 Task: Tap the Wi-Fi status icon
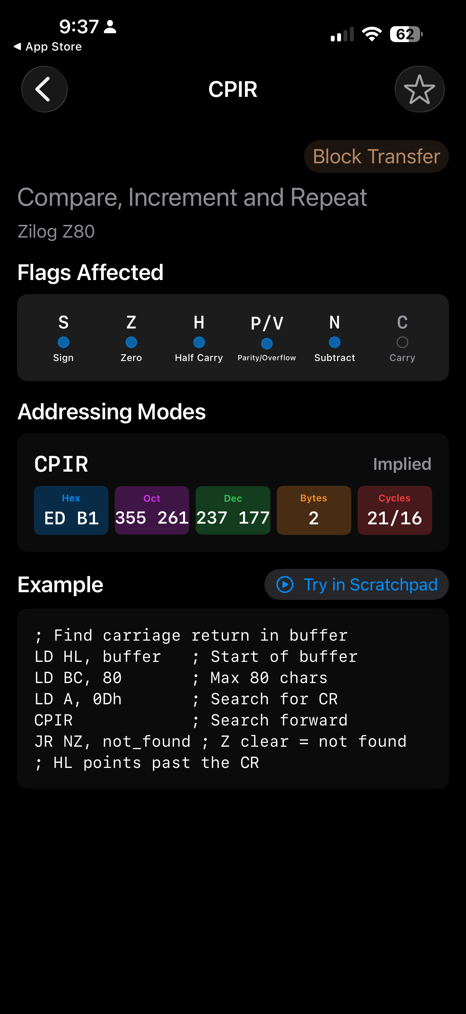coord(371,34)
